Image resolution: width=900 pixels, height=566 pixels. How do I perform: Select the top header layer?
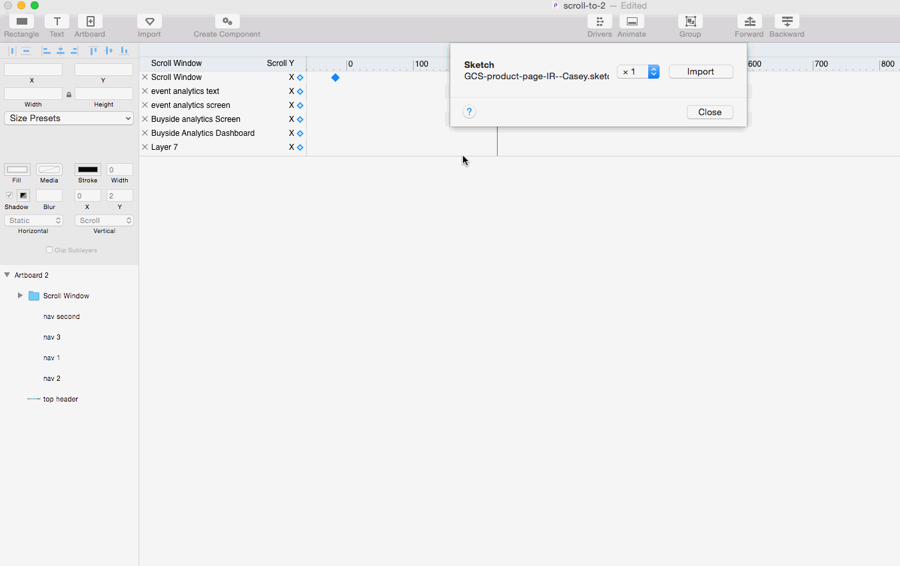point(61,400)
